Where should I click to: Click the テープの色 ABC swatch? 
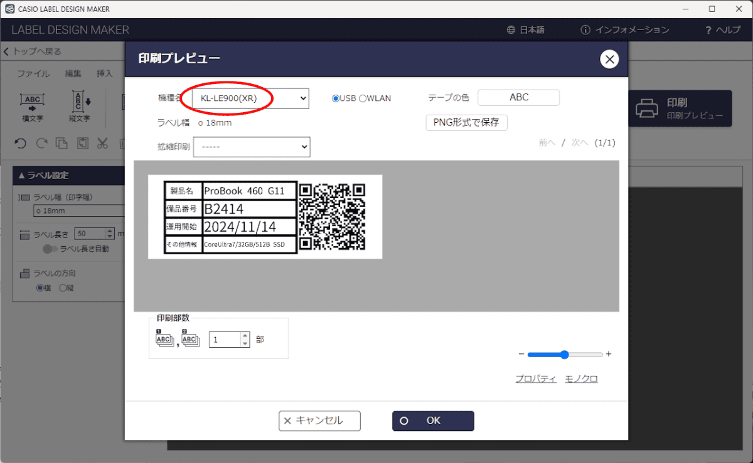tap(519, 98)
